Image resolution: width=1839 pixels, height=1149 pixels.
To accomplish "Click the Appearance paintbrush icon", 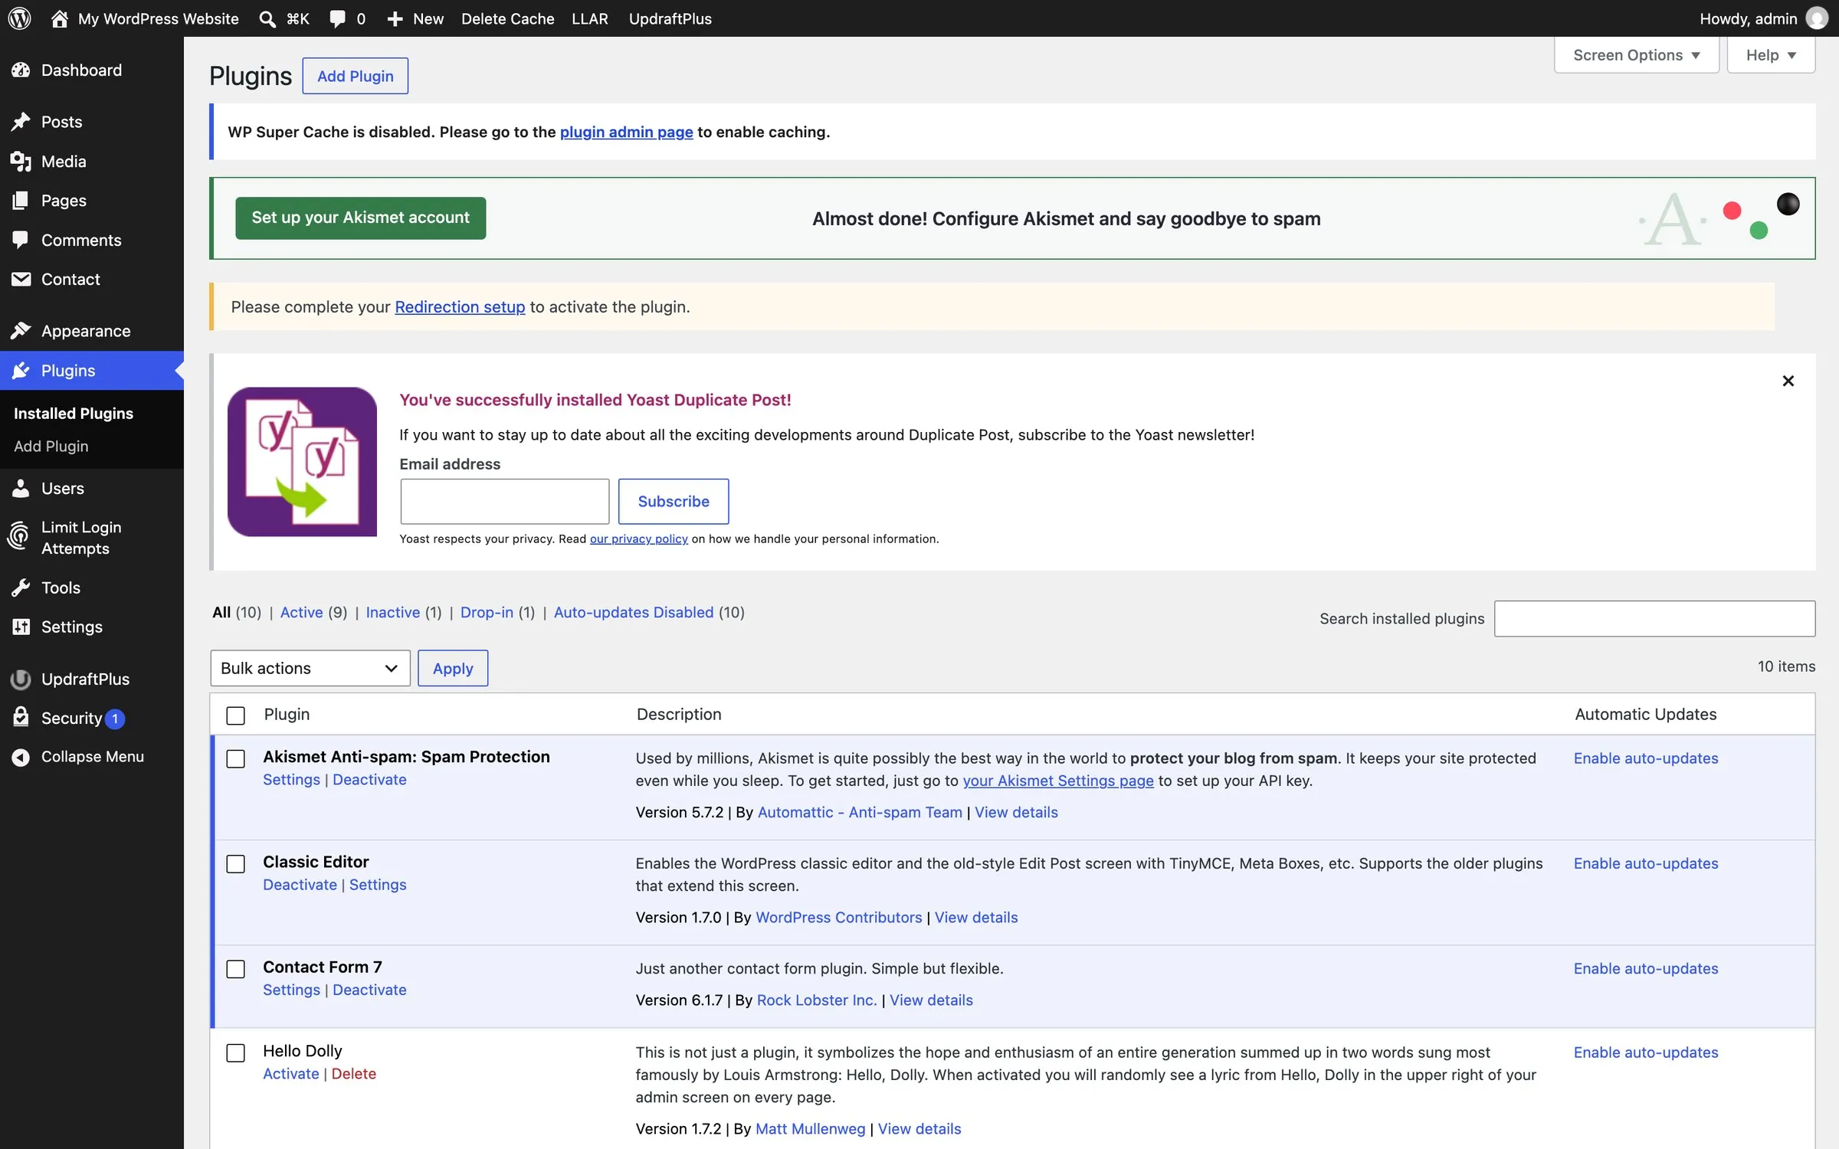I will click(x=21, y=331).
